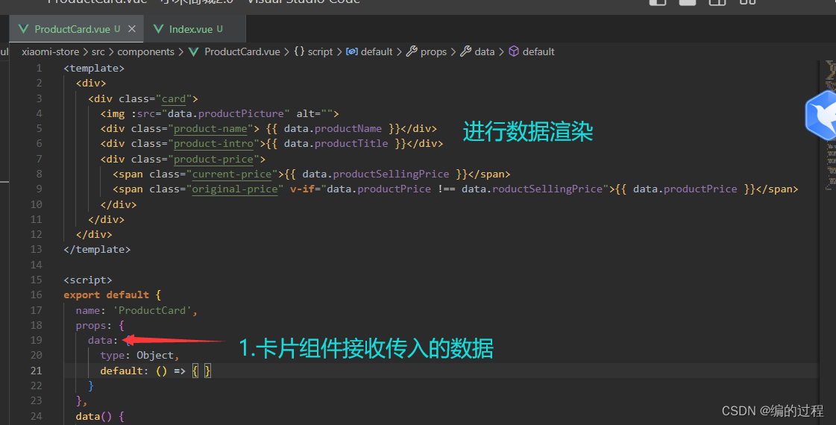
Task: Click the variable icon before first default breadcrumb
Action: 352,51
